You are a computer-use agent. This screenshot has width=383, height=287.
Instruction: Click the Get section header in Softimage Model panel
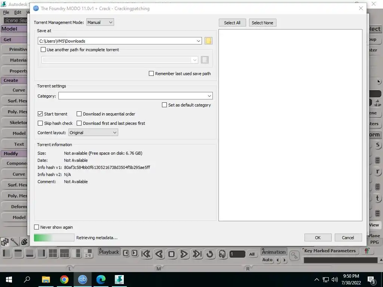coord(15,40)
